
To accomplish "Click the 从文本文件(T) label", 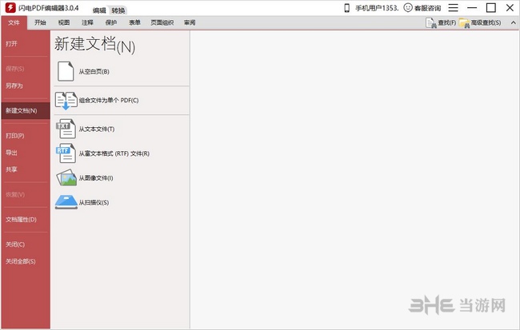I will click(97, 129).
